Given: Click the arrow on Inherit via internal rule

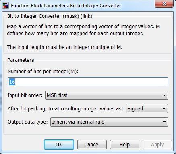Looking at the screenshot, I should (x=164, y=122).
